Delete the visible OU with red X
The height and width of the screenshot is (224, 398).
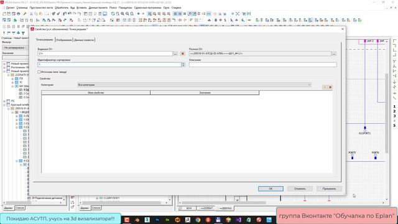pos(182,54)
